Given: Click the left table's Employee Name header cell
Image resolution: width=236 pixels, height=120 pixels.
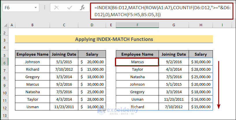Looking at the screenshot, I should 32,54.
